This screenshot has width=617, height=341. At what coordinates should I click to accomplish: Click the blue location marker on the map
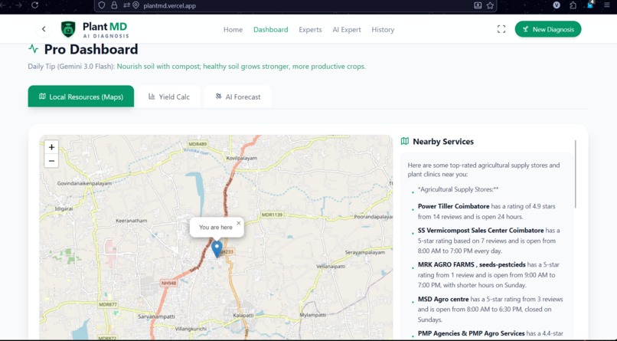(217, 249)
